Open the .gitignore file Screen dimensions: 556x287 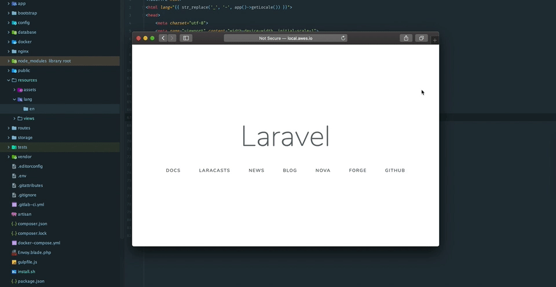point(27,195)
